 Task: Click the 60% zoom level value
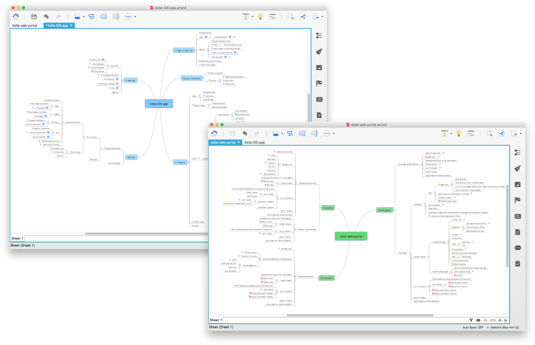tap(493, 320)
